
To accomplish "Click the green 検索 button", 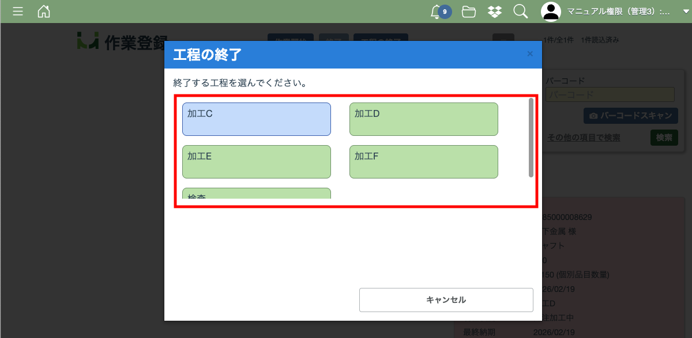I will click(664, 138).
